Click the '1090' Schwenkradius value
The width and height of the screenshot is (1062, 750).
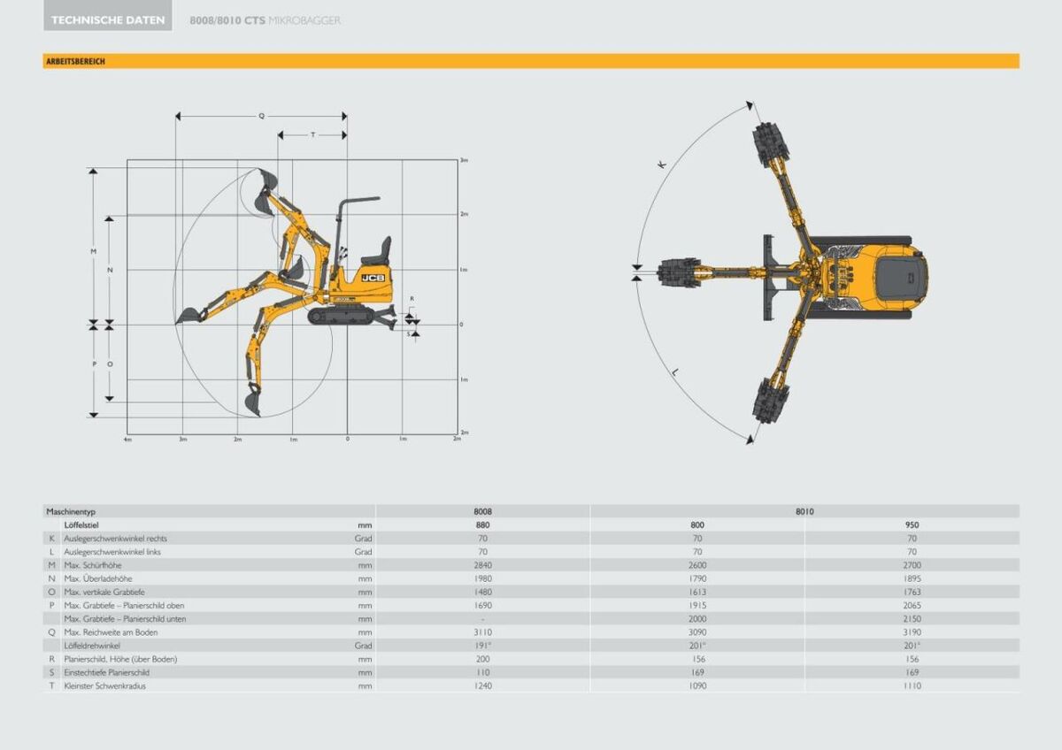point(697,685)
